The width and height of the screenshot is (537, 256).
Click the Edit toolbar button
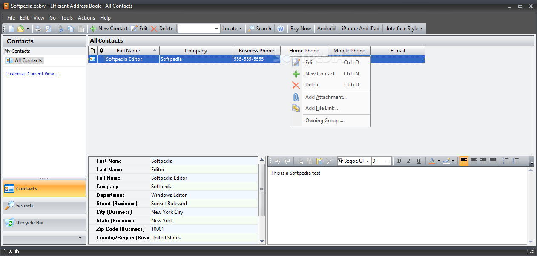140,29
